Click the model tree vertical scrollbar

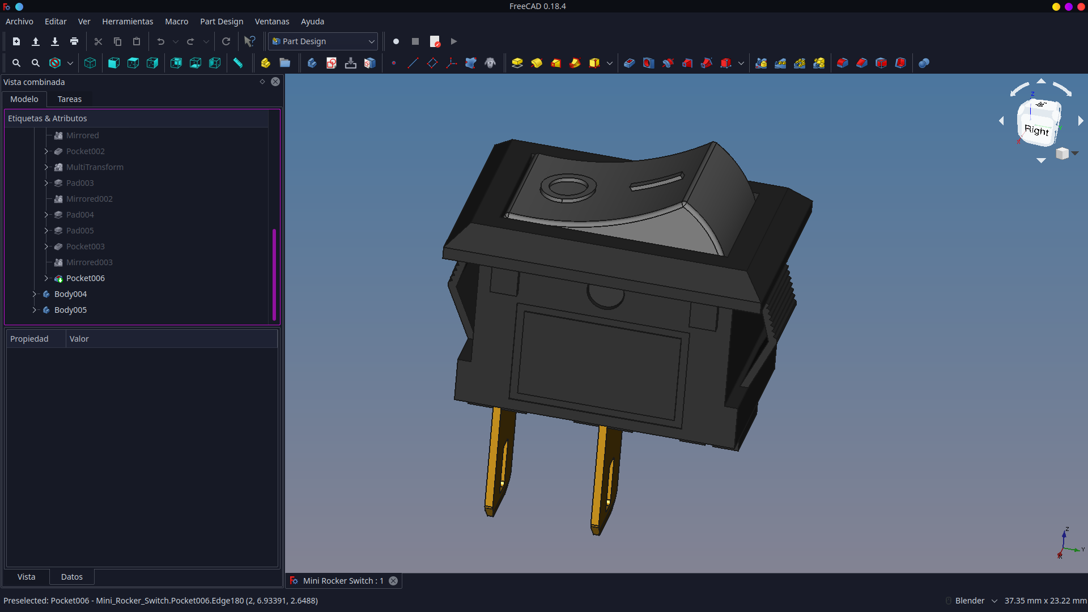[274, 274]
